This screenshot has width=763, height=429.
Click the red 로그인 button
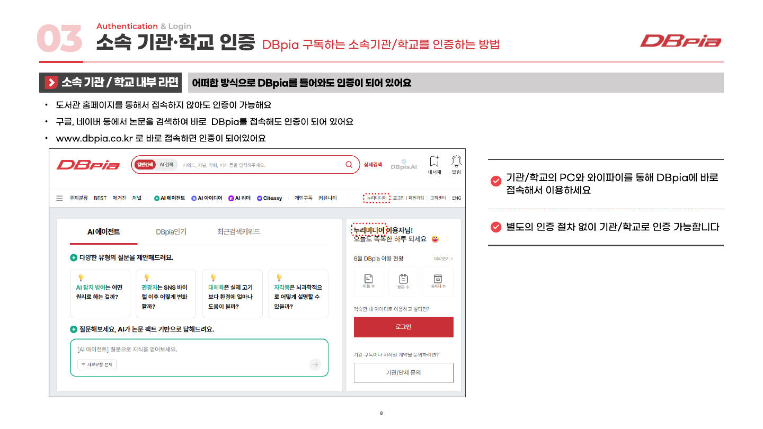coord(404,327)
